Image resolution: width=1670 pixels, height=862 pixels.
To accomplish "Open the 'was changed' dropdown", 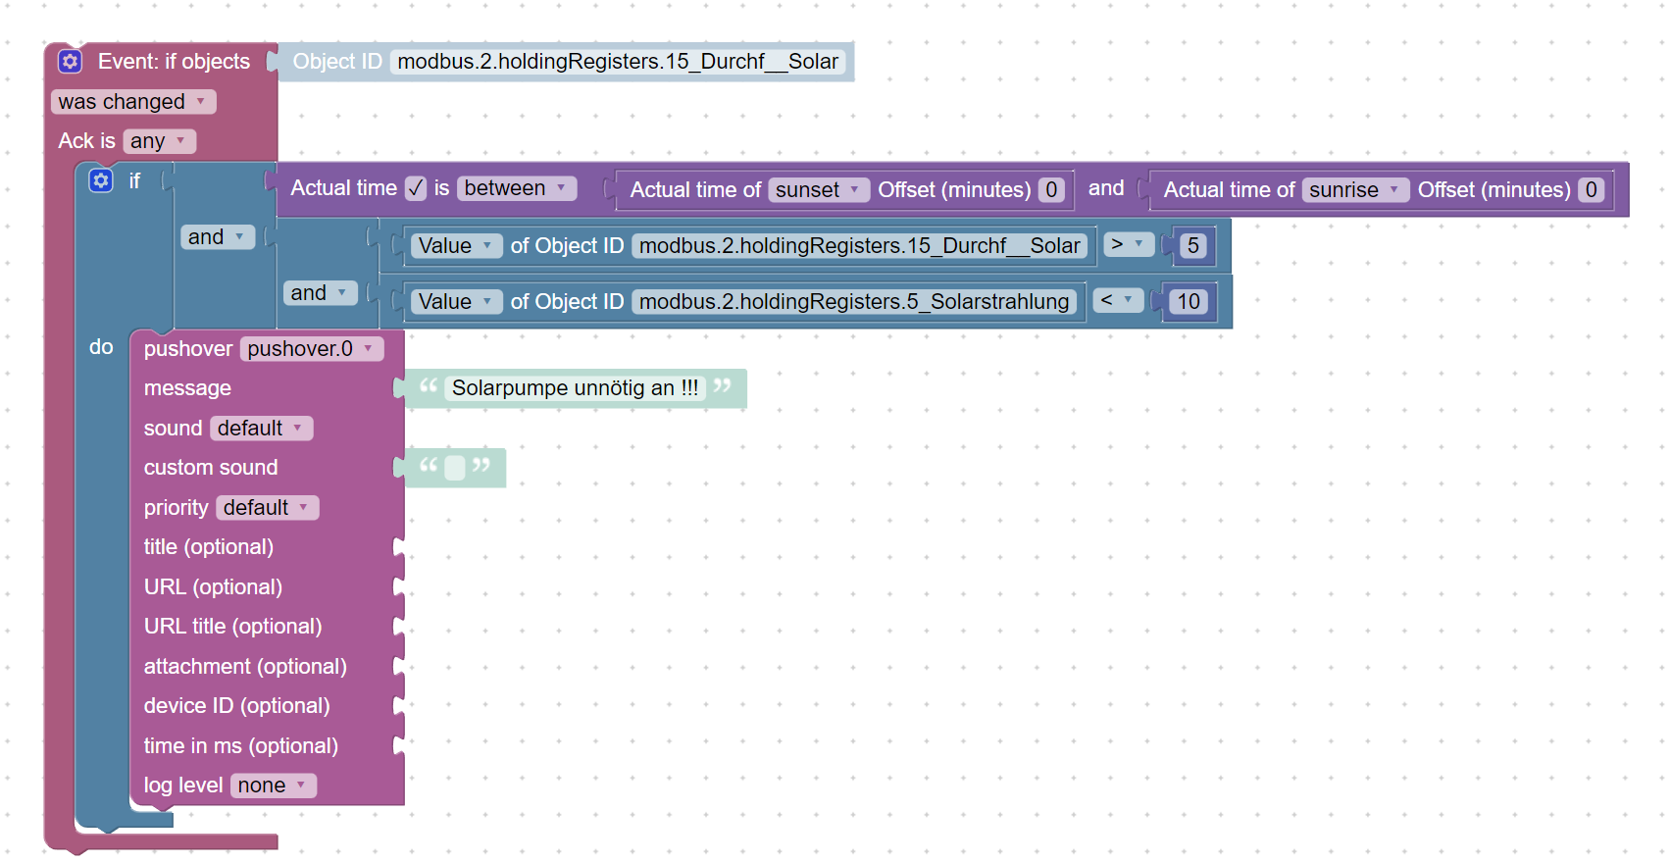I will (x=133, y=102).
